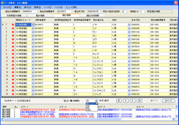Viewport: 179px width, 125px height.
Task: Click the 生年月日 column header
Action: (140, 20)
